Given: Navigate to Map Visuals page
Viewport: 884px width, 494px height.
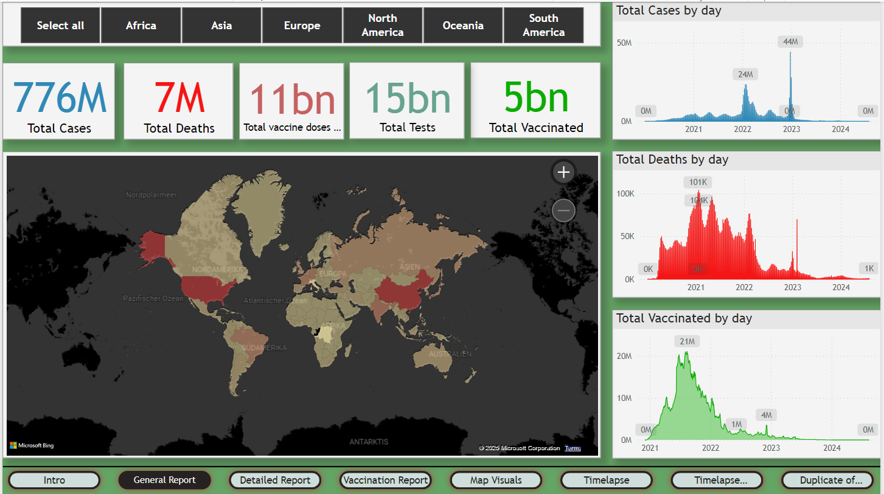Looking at the screenshot, I should click(496, 480).
